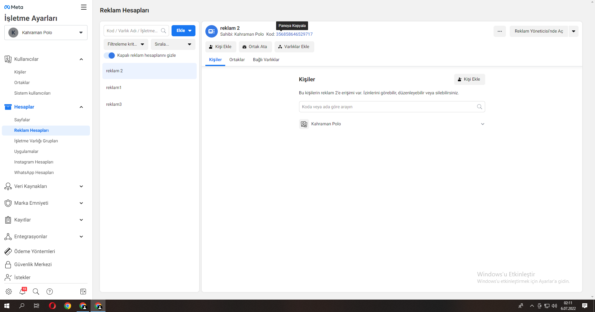
Task: Click the reklam 2 ad account icon in the header
Action: click(212, 31)
